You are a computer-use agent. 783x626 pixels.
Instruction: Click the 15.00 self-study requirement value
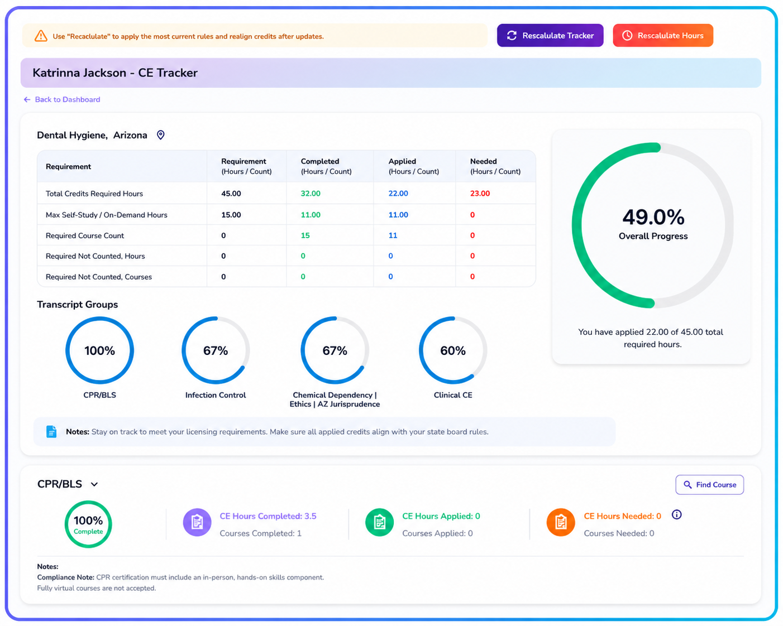coord(231,215)
